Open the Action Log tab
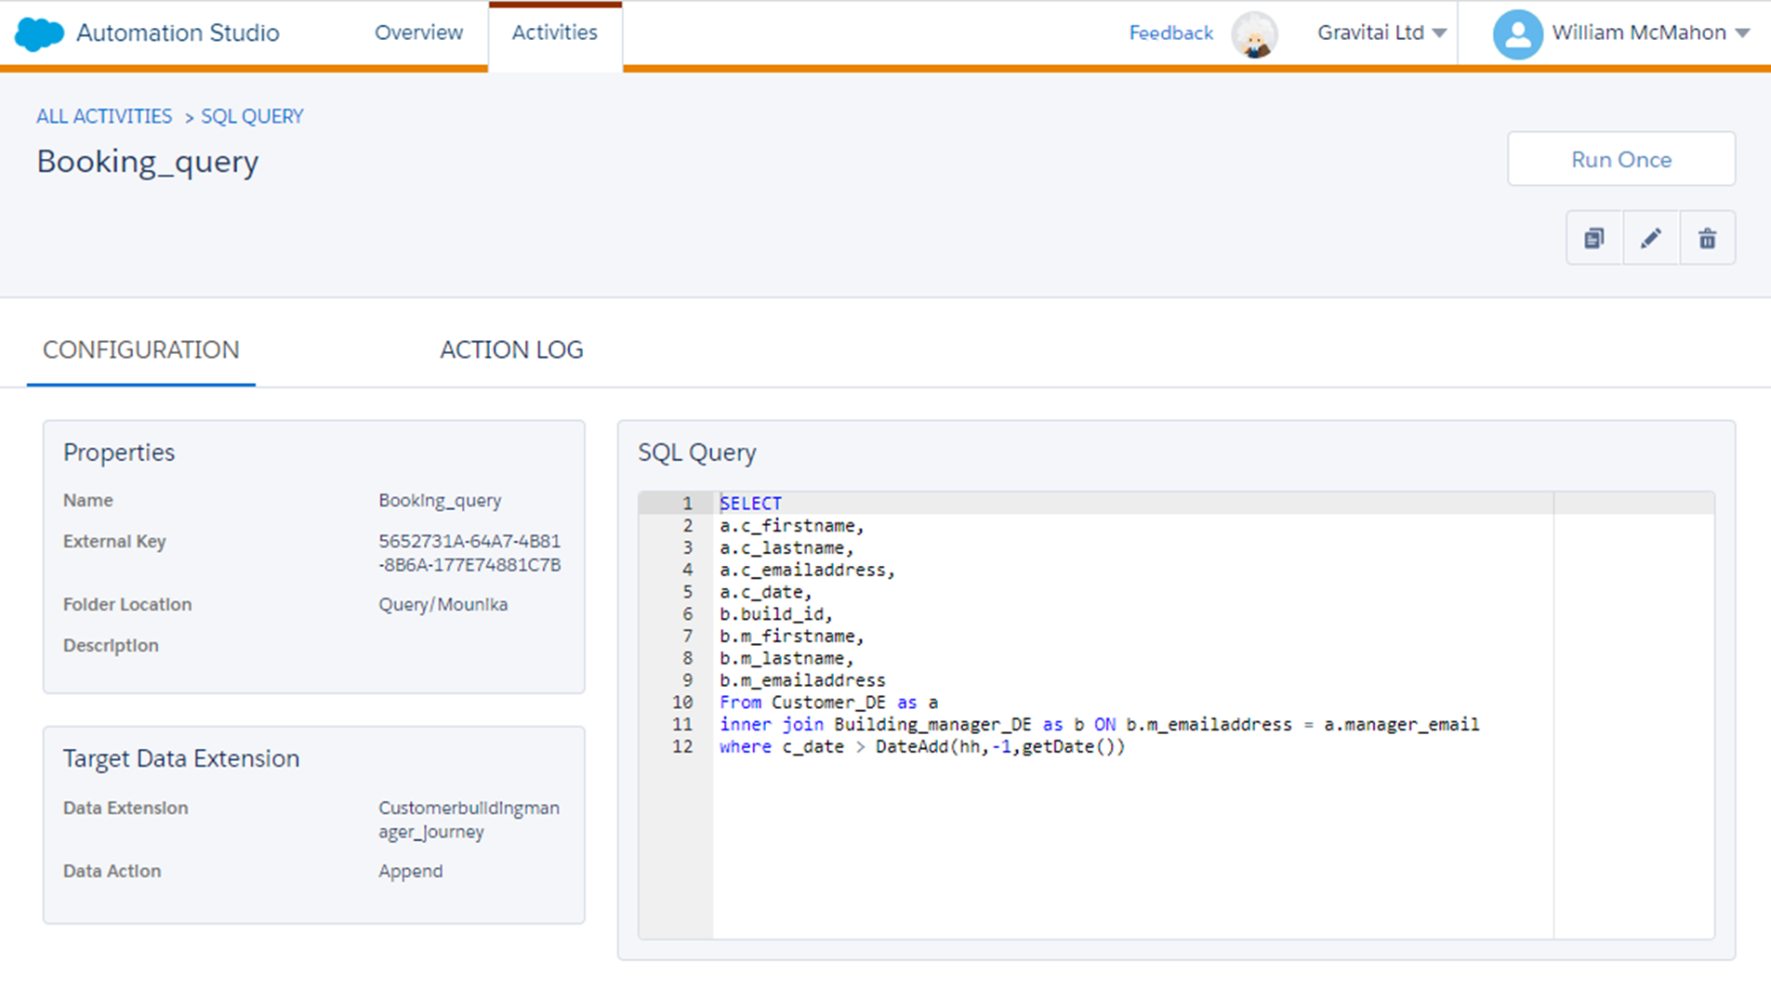Viewport: 1771px width, 986px height. (x=510, y=349)
